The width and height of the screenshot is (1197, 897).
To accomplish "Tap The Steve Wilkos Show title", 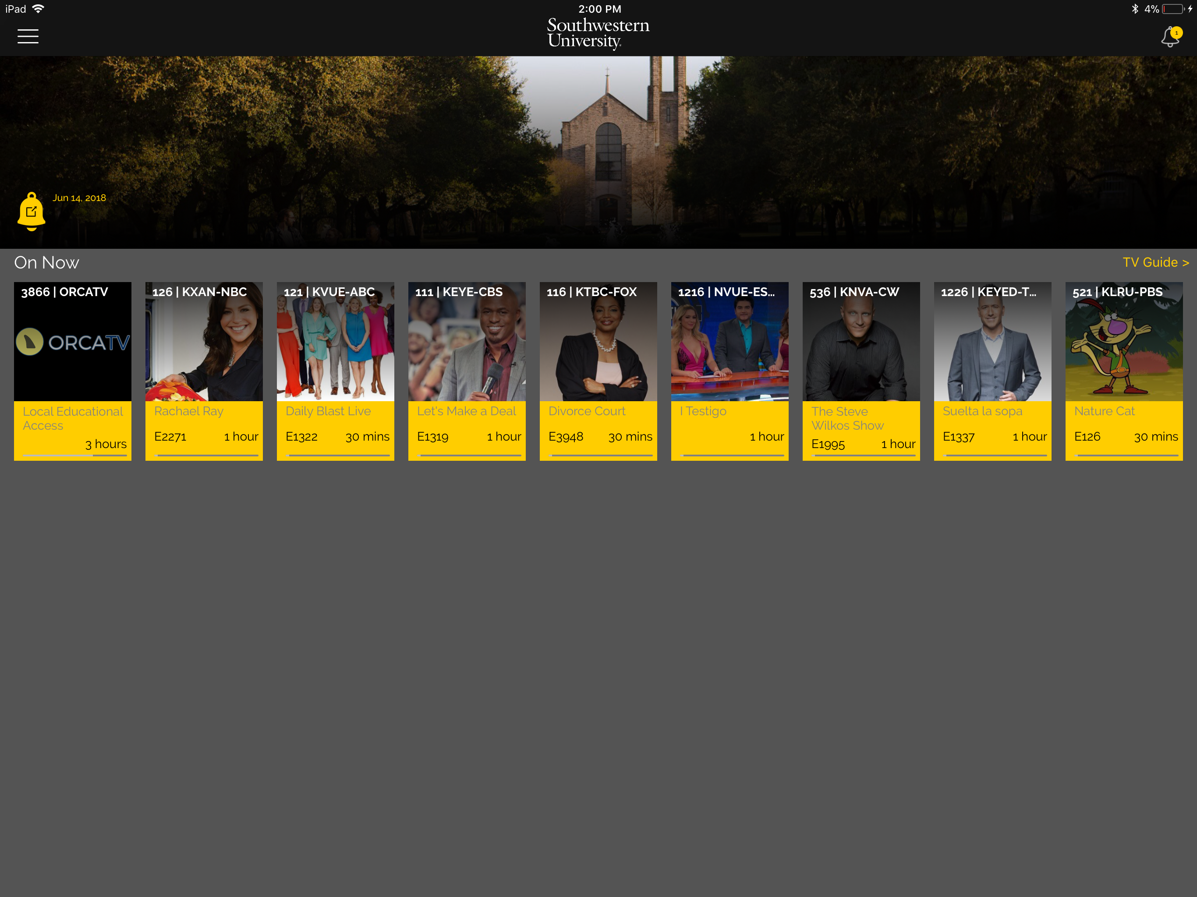I will pos(848,418).
